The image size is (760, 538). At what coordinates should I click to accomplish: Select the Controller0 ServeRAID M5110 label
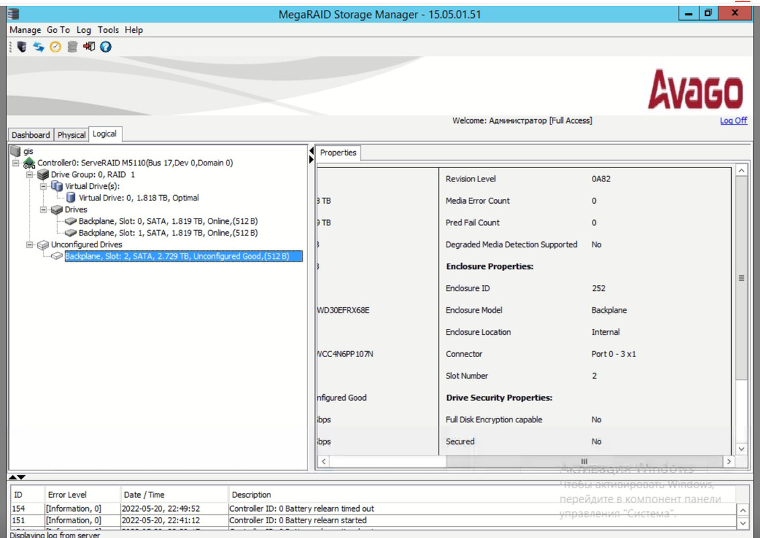[135, 163]
